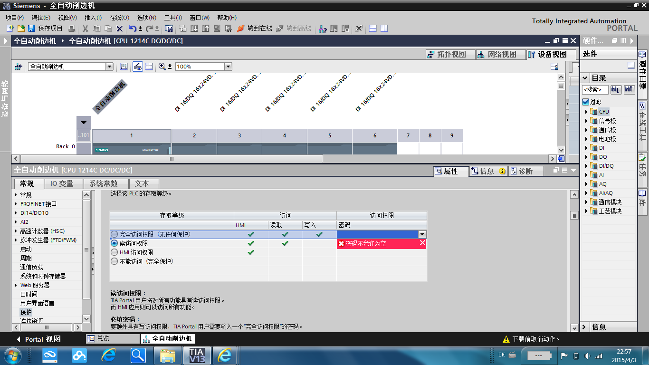The height and width of the screenshot is (365, 649).
Task: Expand DI14/DO10 tree node
Action: click(16, 213)
